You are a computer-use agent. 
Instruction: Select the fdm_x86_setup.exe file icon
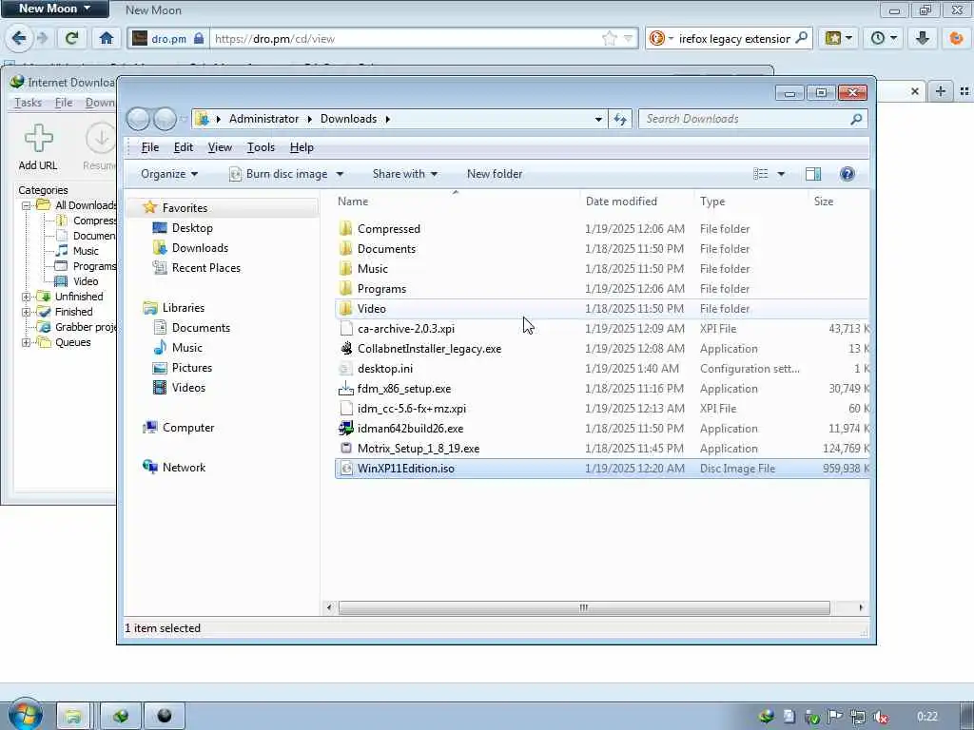(346, 389)
